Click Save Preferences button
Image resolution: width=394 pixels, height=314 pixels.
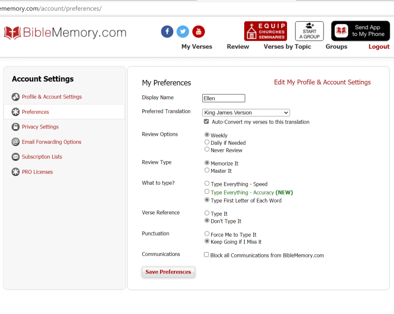[169, 272]
